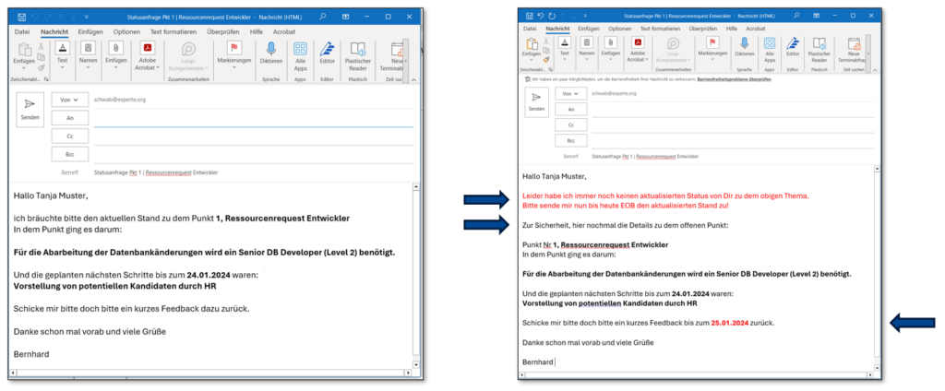Click Neue Terminabfrage in right window
The image size is (945, 391).
coord(854,50)
